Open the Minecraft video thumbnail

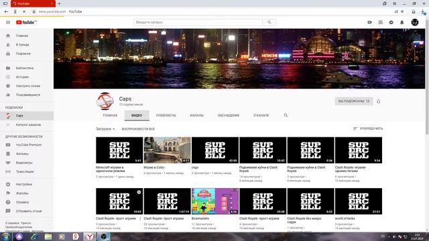[119, 150]
